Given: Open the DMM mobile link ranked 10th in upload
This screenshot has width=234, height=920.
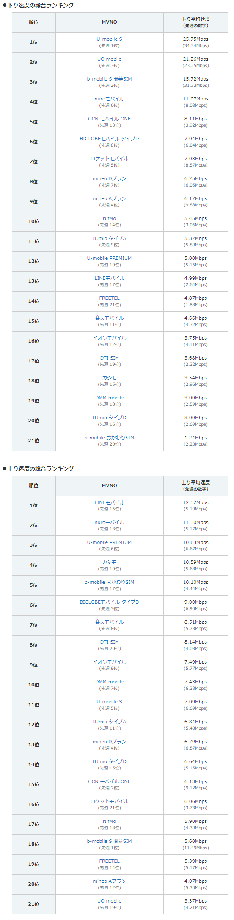Looking at the screenshot, I should pyautogui.click(x=109, y=682).
